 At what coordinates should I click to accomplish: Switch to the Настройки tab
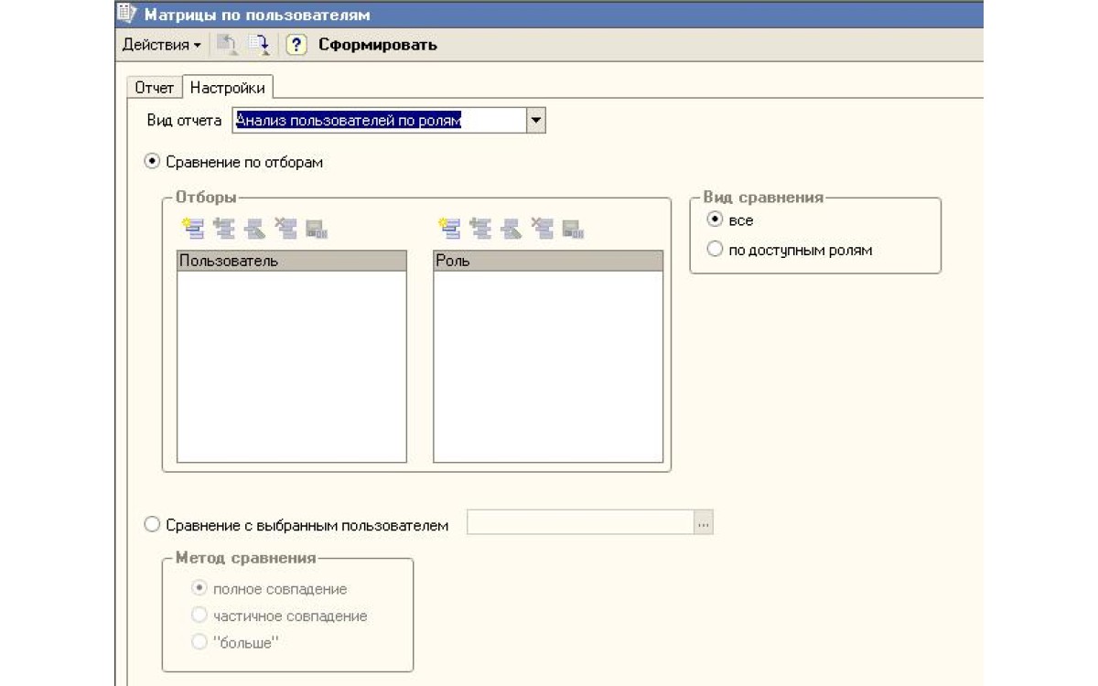tap(228, 88)
